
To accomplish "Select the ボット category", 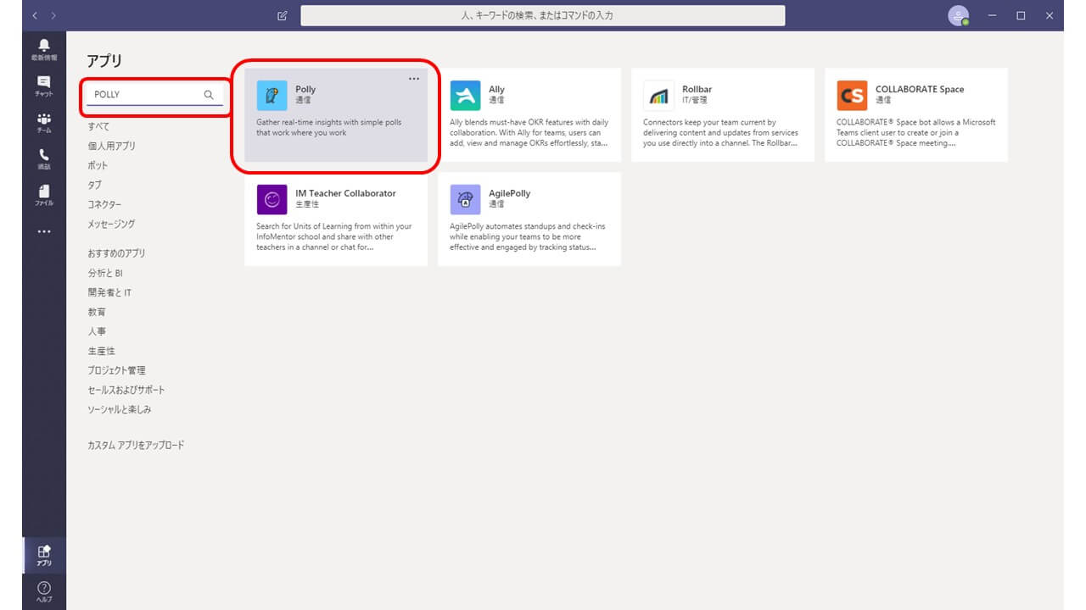I will pos(98,165).
